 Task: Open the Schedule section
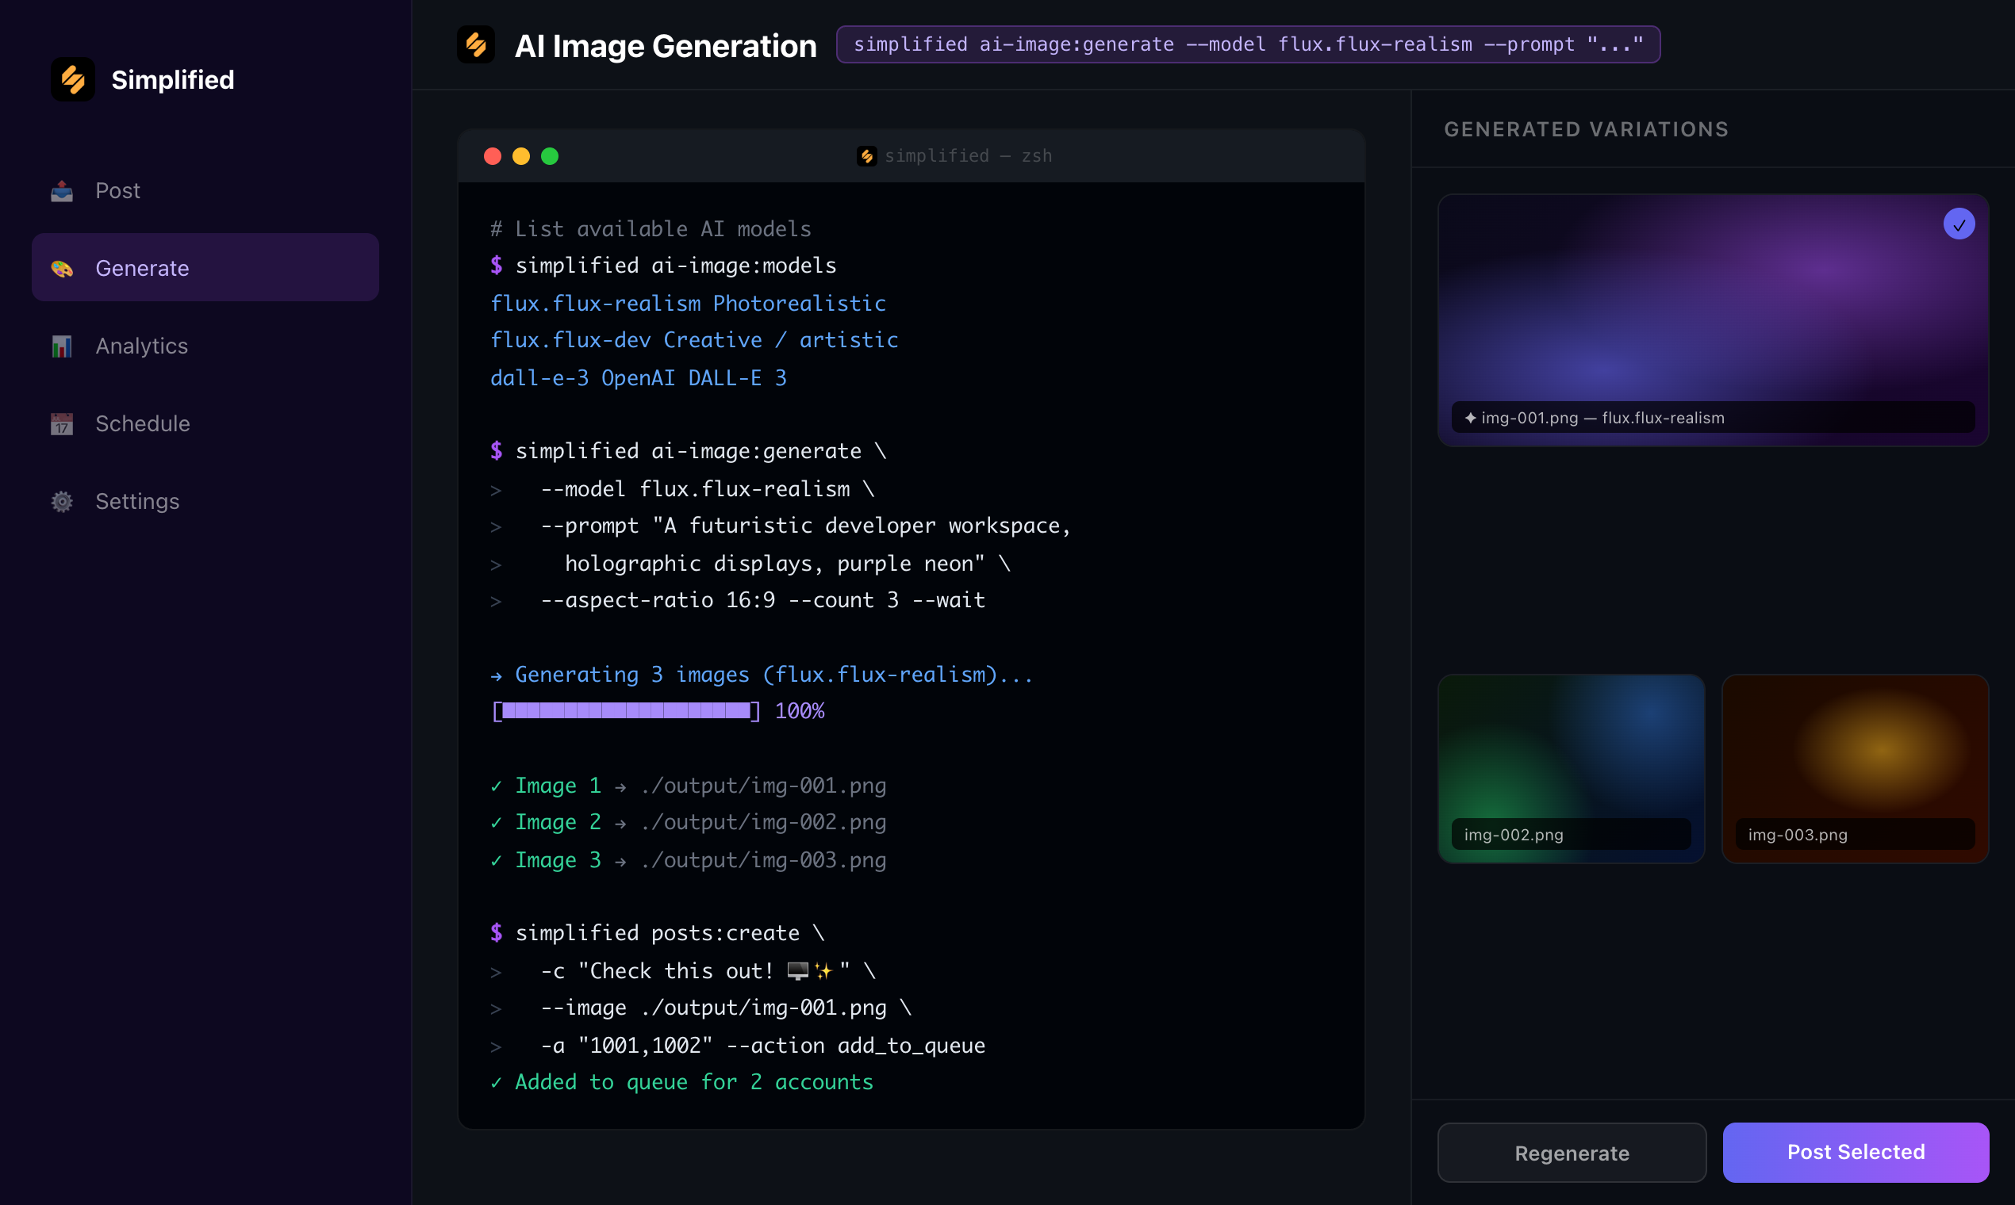[x=143, y=423]
